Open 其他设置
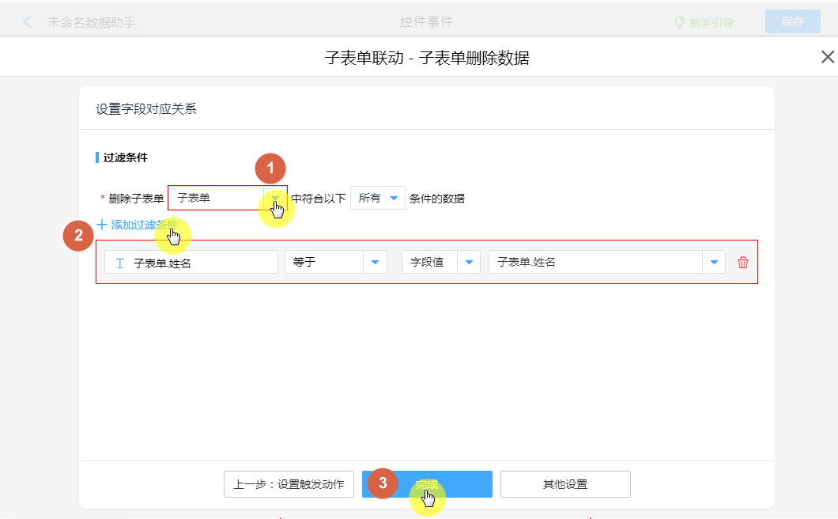 click(x=564, y=484)
